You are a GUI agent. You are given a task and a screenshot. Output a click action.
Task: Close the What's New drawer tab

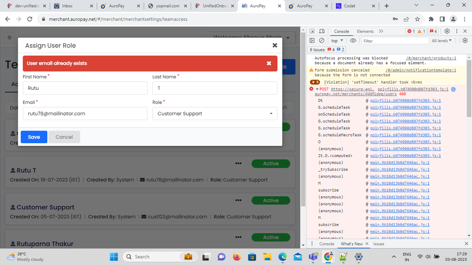(x=367, y=244)
